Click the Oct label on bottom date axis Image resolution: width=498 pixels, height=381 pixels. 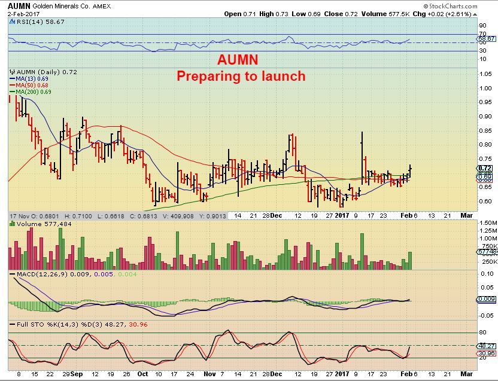pos(143,374)
